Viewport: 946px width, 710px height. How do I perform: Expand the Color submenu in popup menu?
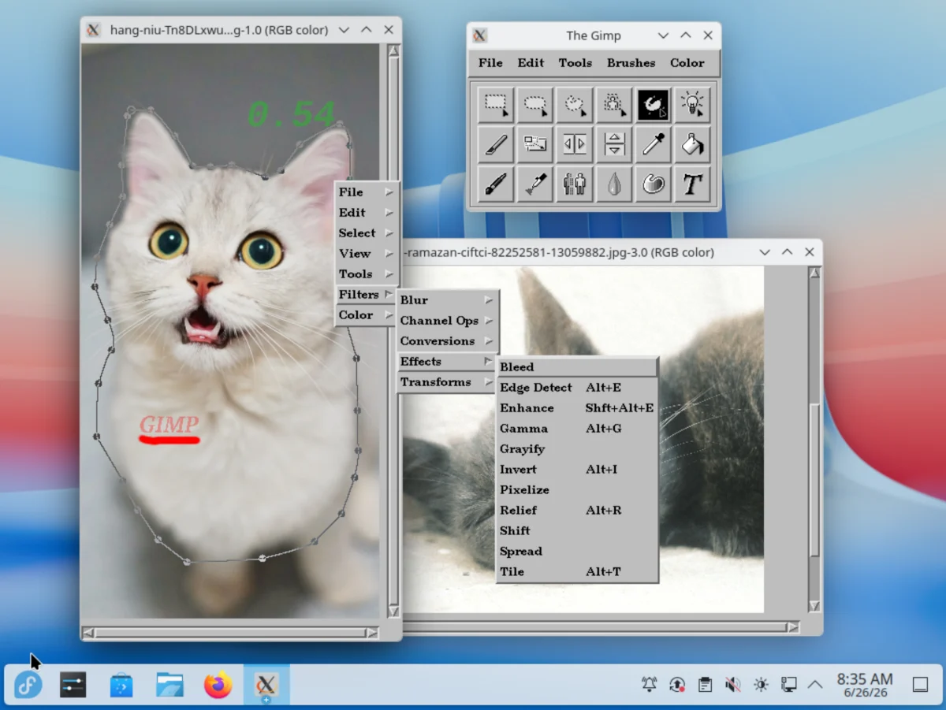point(367,315)
